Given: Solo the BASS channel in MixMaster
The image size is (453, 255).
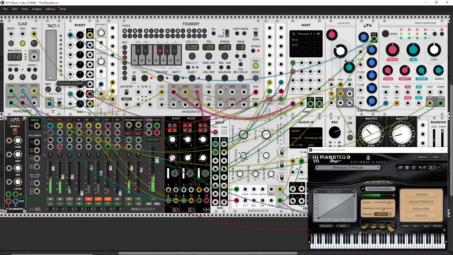Looking at the screenshot, I should (60, 203).
